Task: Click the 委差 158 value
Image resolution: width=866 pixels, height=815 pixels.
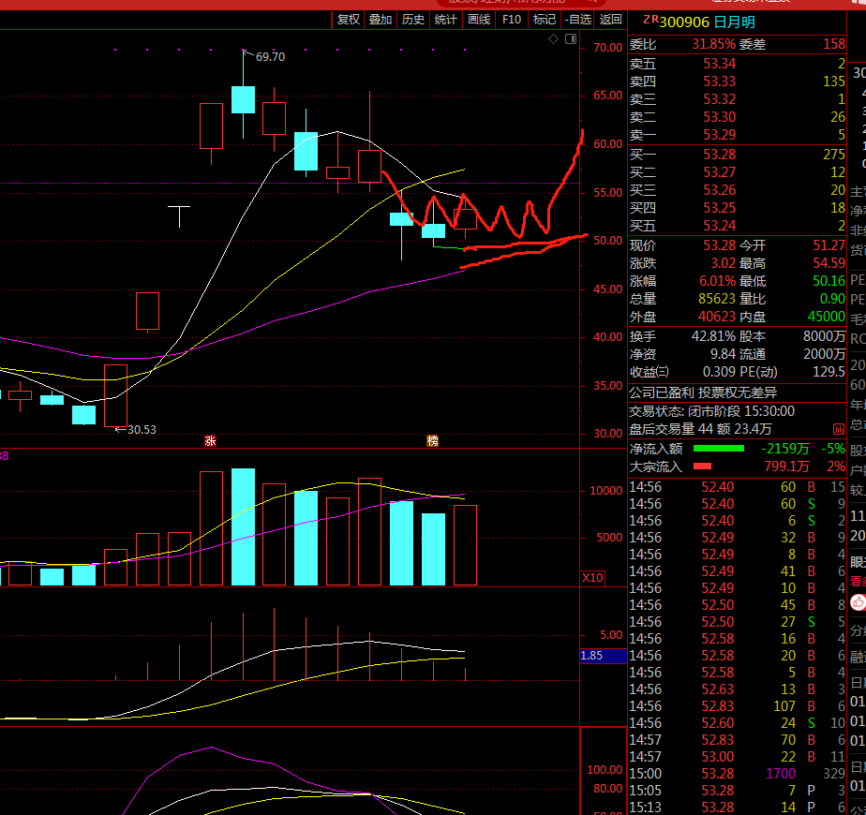Action: [834, 44]
